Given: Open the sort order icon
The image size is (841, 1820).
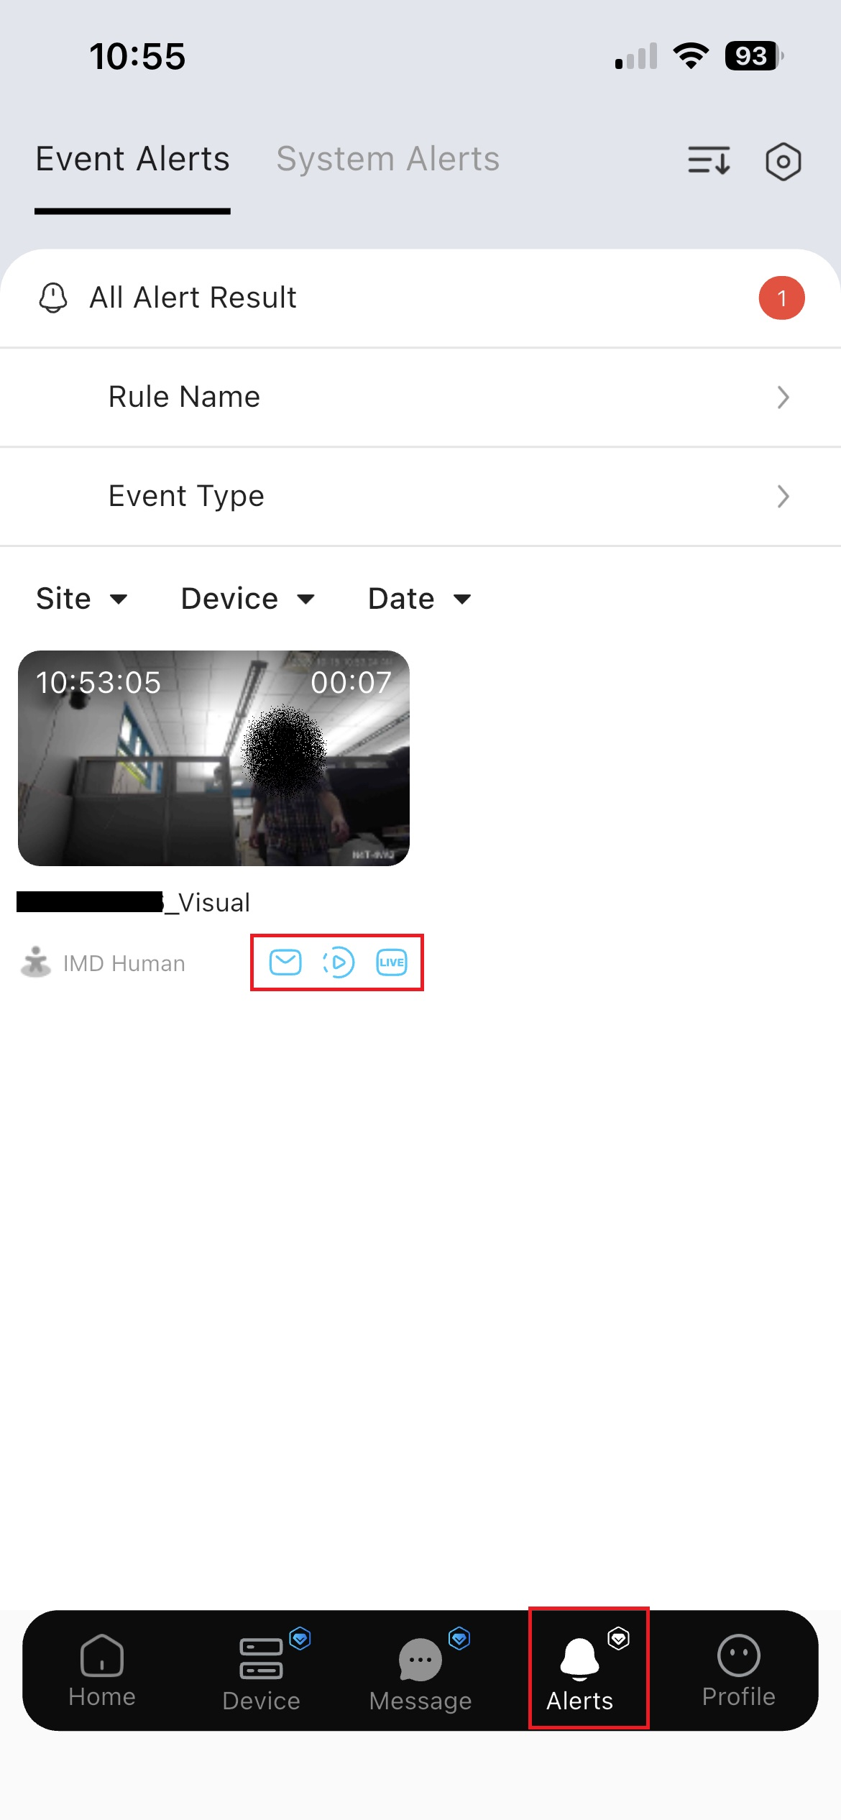Looking at the screenshot, I should coord(709,160).
